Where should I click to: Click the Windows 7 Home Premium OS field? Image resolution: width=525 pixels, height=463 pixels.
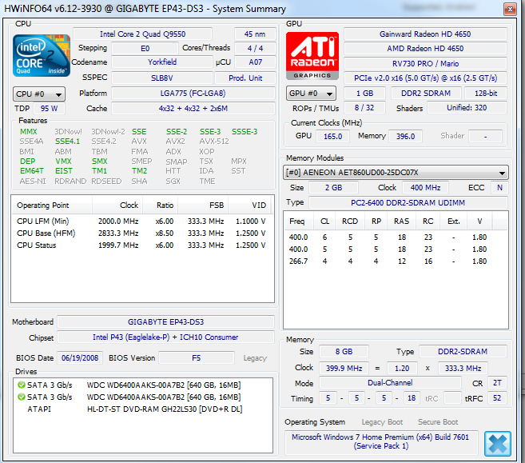pos(380,441)
